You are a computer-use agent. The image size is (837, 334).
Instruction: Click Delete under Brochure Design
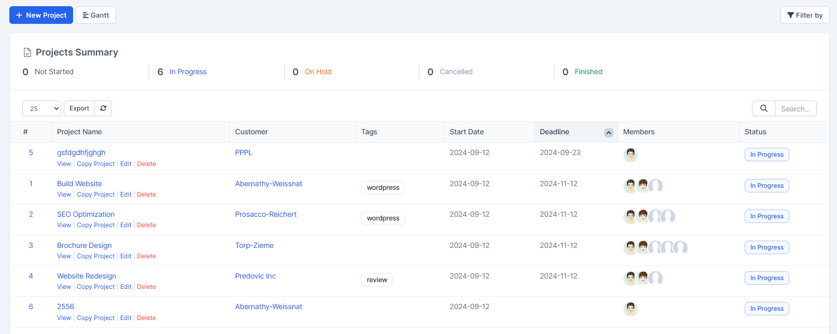point(146,256)
